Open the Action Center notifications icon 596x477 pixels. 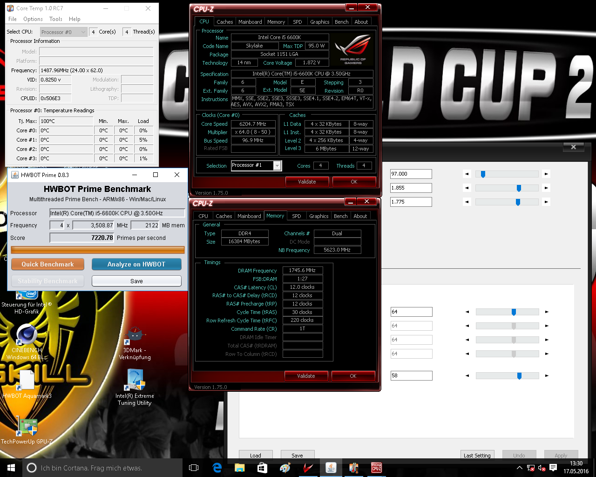[553, 468]
